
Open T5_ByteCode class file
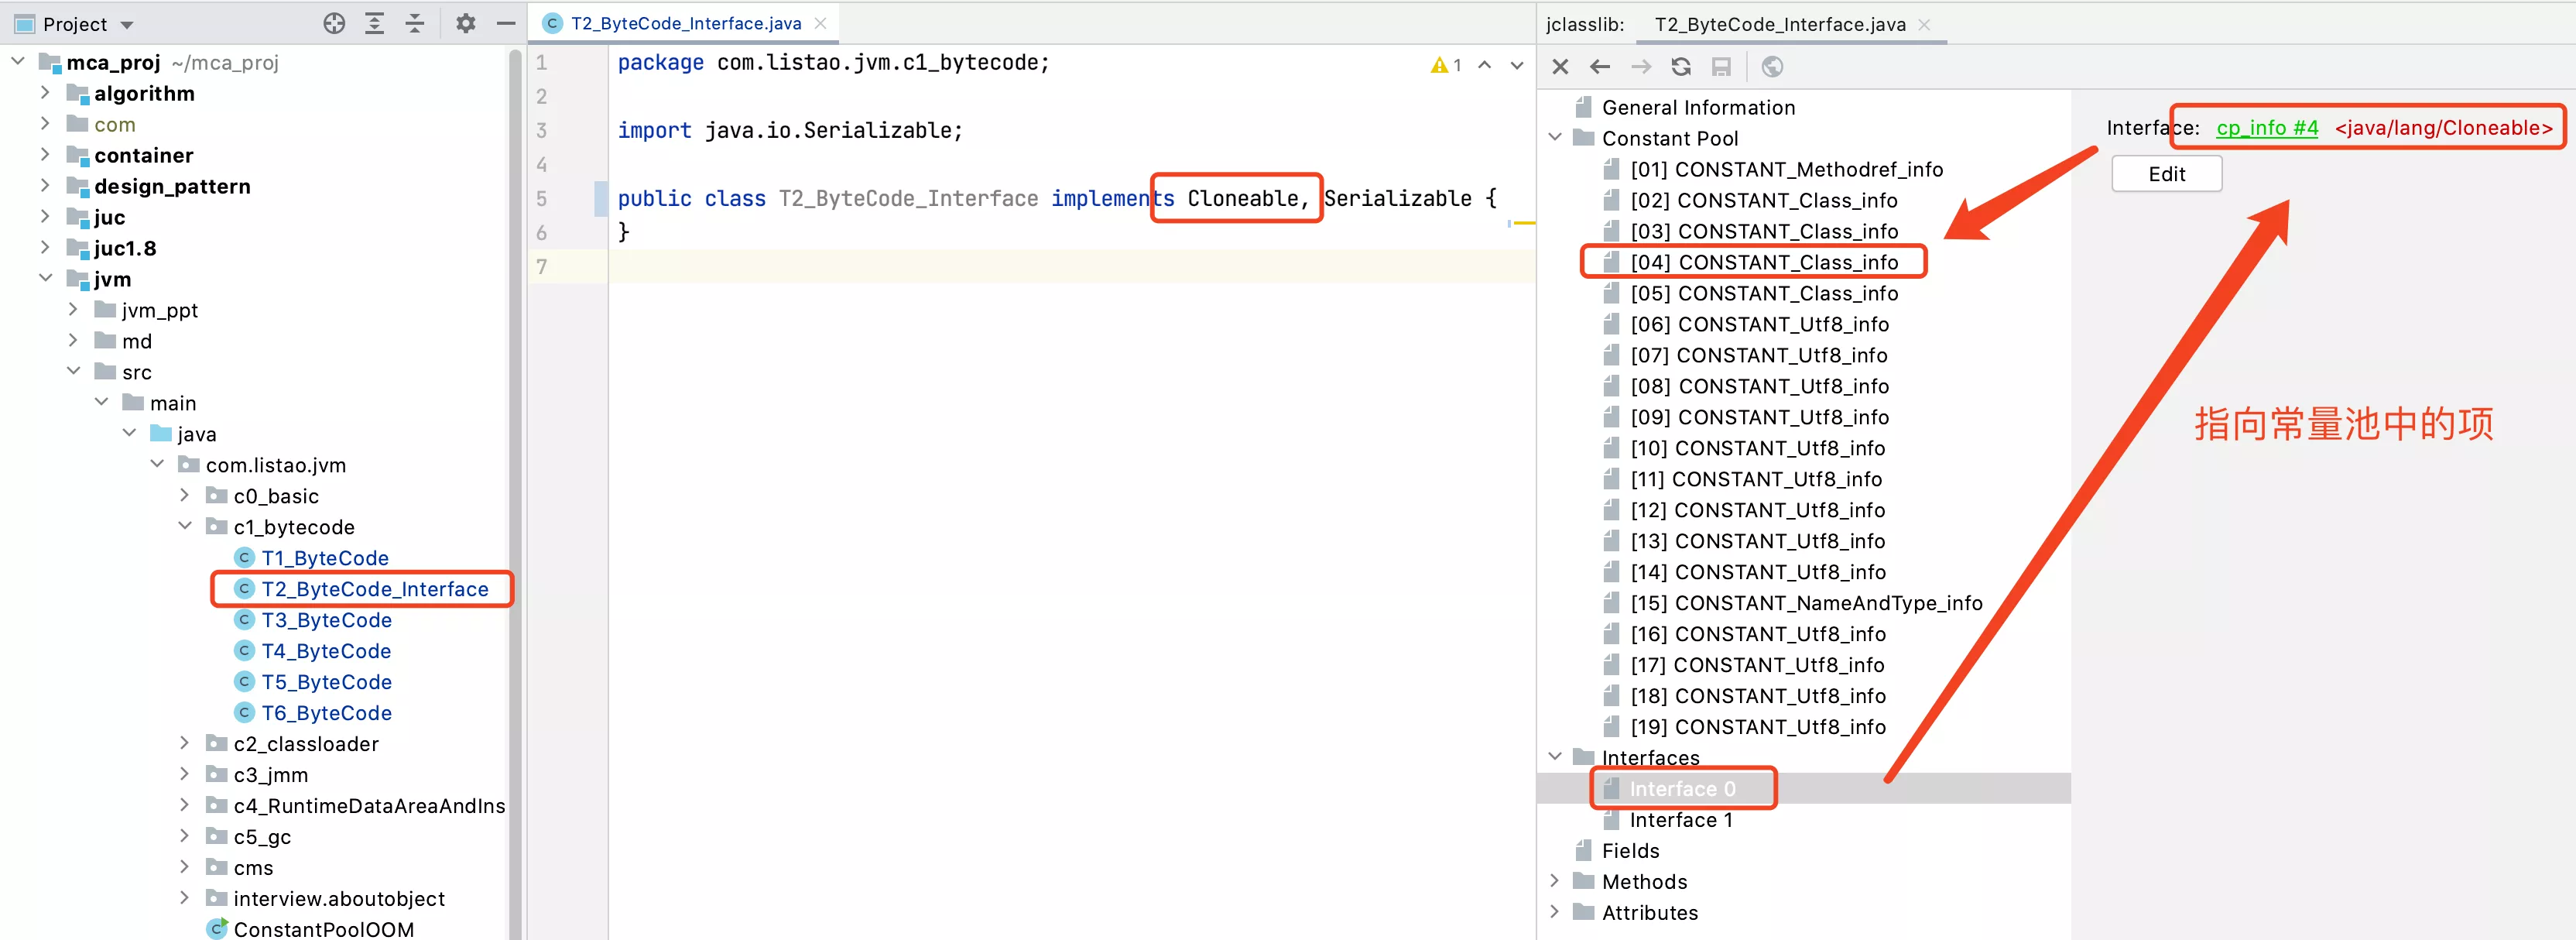click(x=326, y=682)
